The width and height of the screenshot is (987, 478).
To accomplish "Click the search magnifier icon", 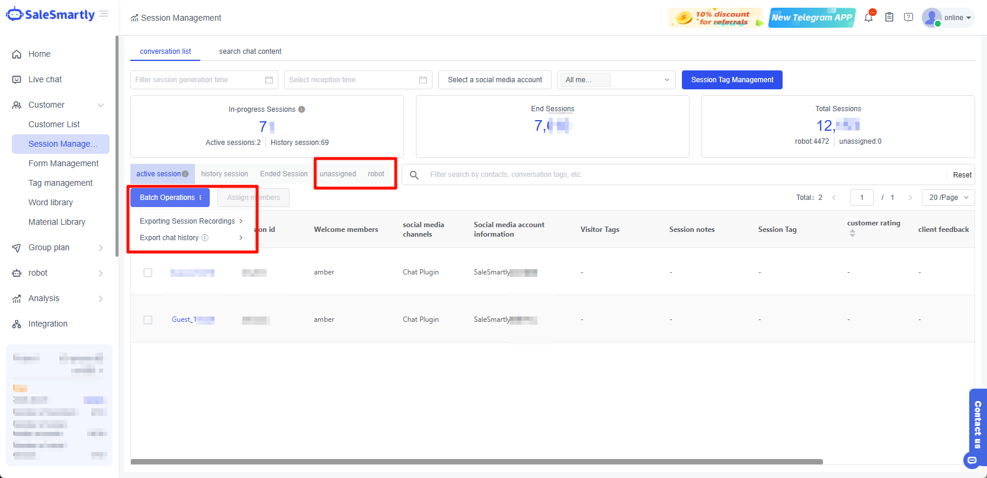I will (414, 175).
